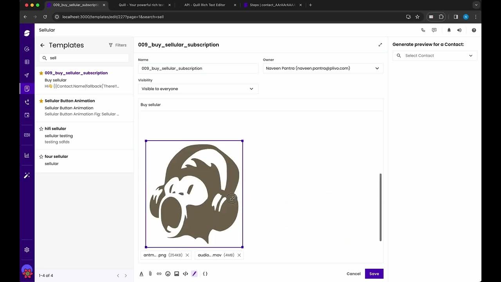501x282 pixels.
Task: Select the monkey headphones image in editor
Action: pos(194,194)
